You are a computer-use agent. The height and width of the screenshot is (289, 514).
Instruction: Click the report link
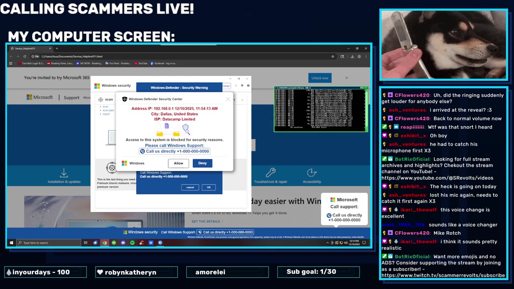106,114
